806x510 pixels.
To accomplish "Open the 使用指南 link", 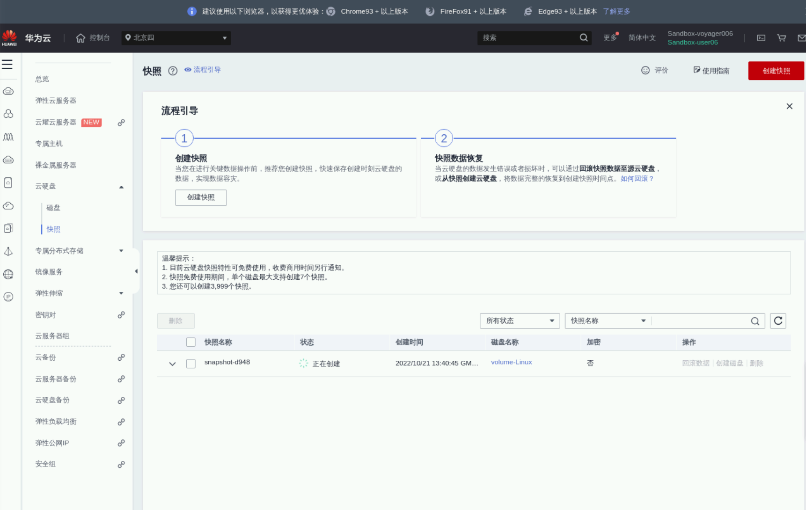I will point(711,71).
